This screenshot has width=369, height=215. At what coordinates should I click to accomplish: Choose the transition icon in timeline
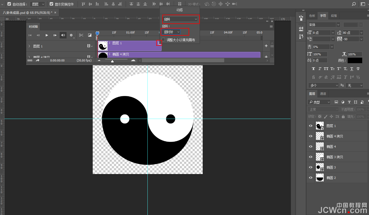pos(90,35)
